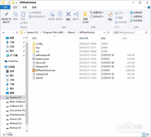This screenshot has height=137, width=151.
Task: Click Program Files (x86) in address path
Action: click(53, 32)
